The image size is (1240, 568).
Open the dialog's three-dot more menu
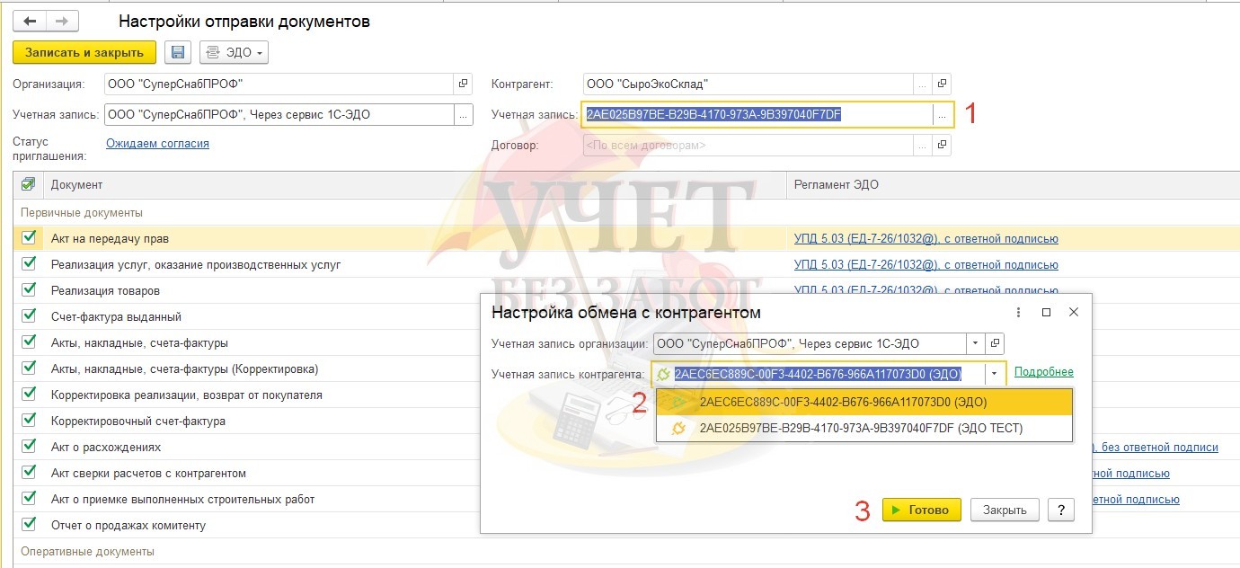pyautogui.click(x=1018, y=312)
